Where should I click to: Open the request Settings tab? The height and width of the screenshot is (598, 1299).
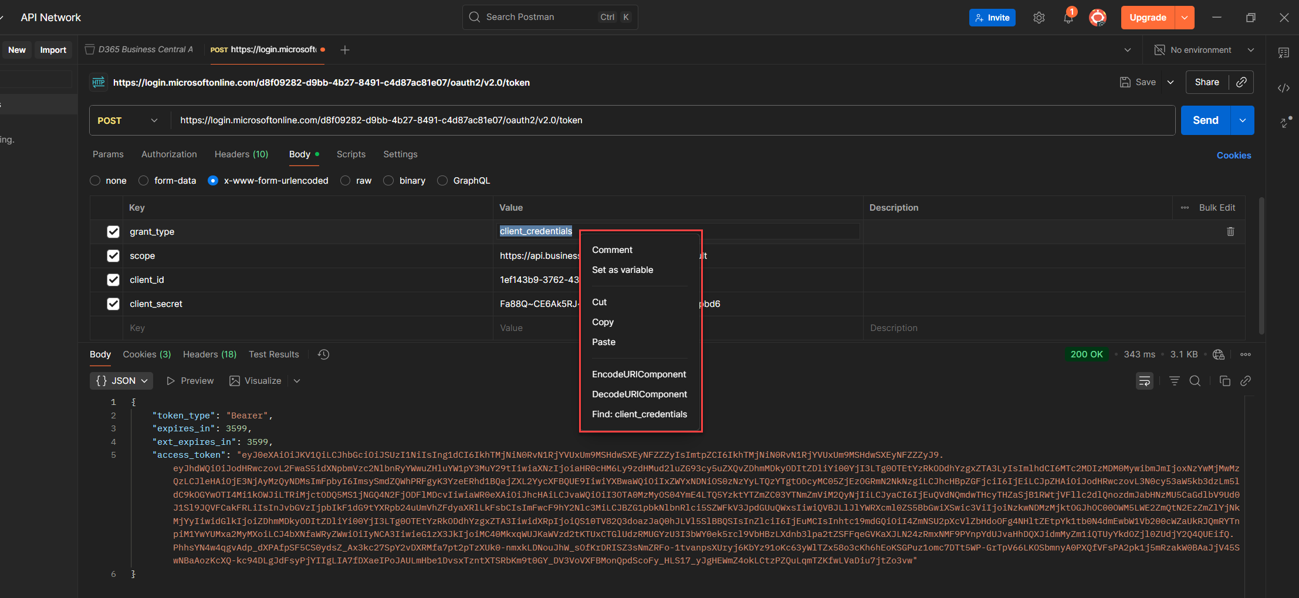pos(400,154)
